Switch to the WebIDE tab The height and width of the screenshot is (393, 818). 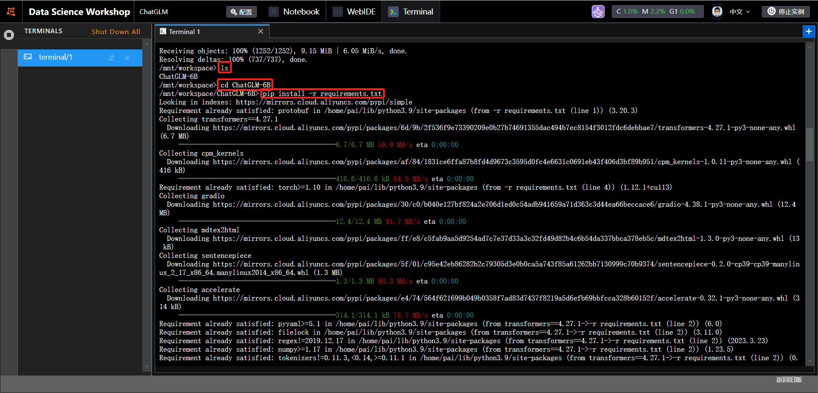pos(354,12)
